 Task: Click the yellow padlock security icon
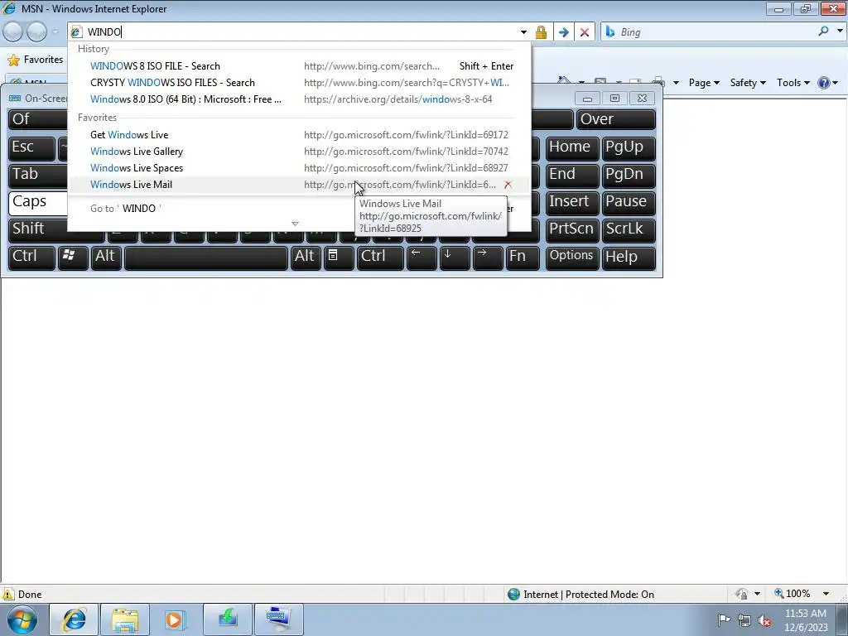[x=541, y=32]
